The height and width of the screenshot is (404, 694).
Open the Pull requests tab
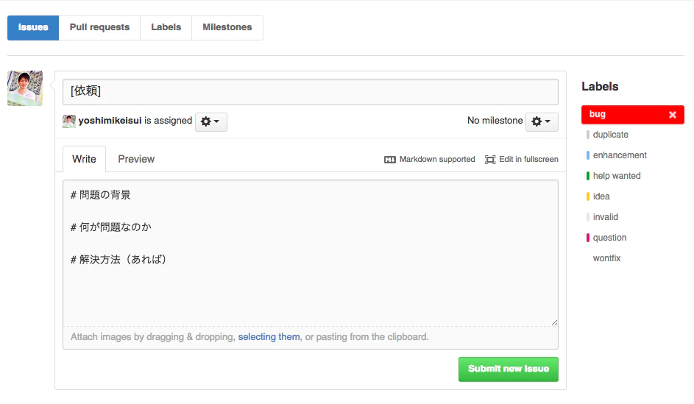point(99,27)
